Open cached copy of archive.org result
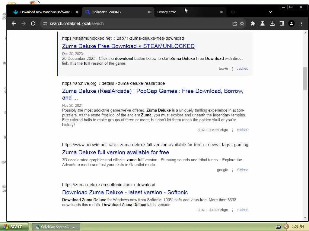The height and width of the screenshot is (231, 309). pos(242,130)
